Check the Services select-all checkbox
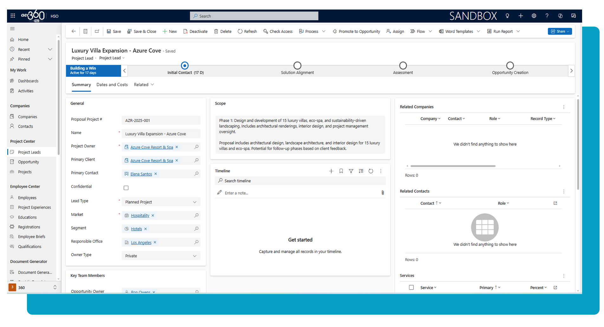Screen dimensions: 604x327 [x=411, y=287]
